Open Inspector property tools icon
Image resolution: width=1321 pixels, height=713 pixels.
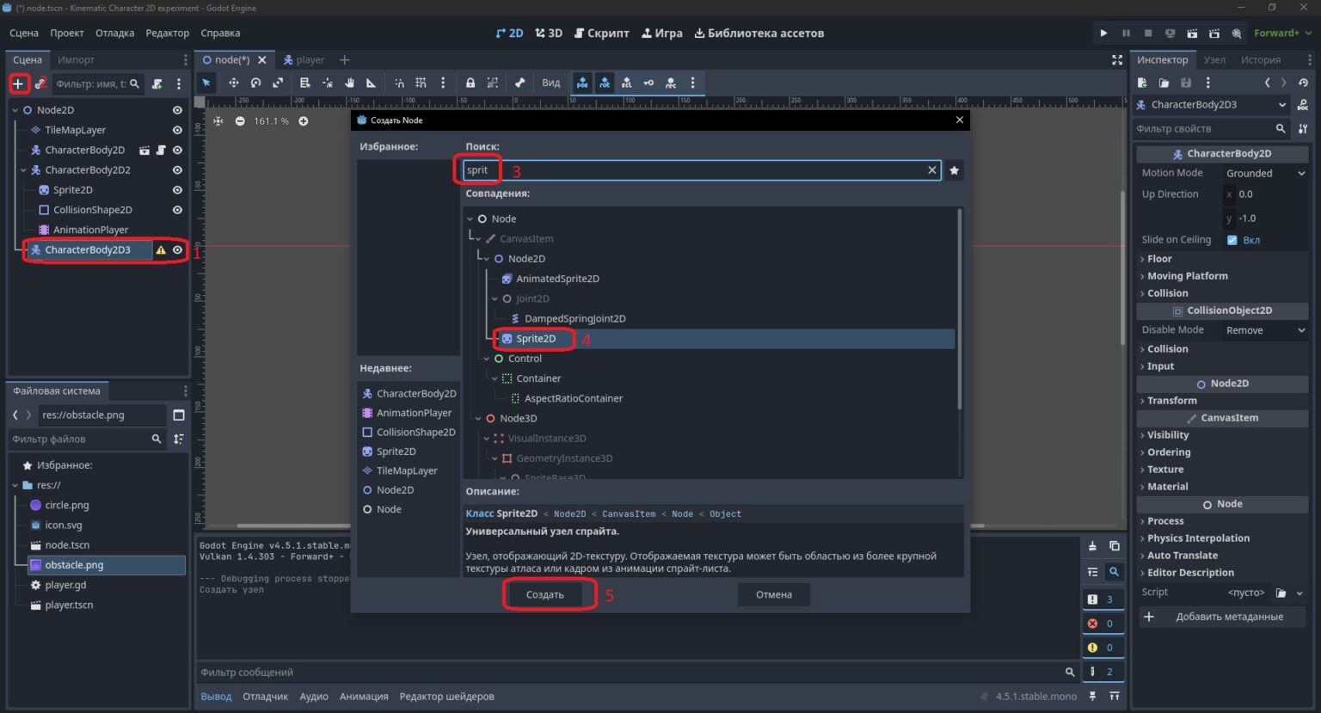(x=1303, y=128)
